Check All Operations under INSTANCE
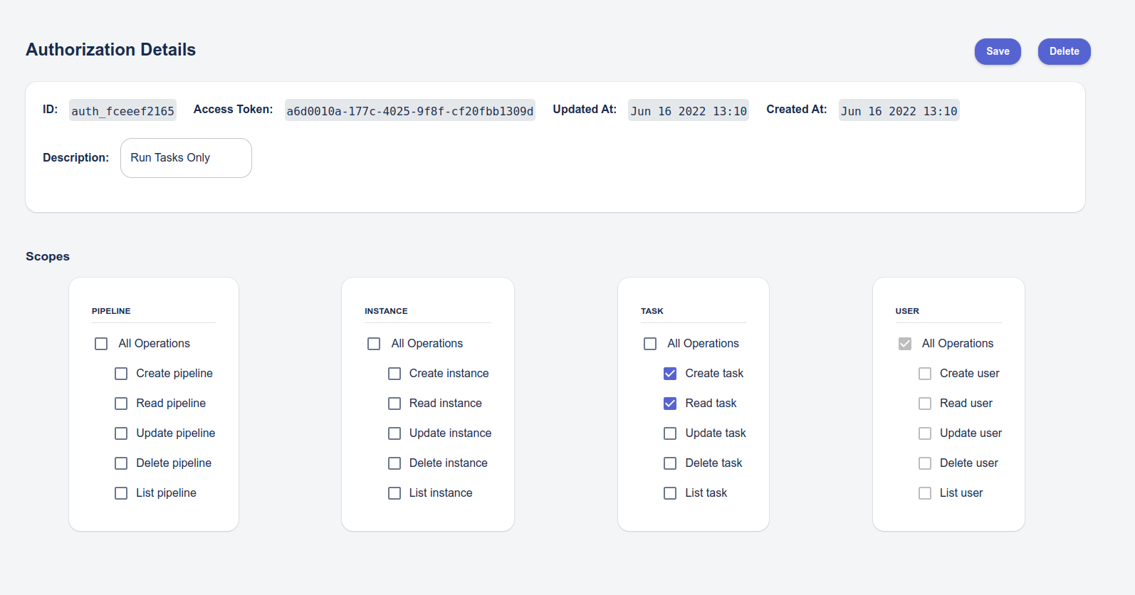The image size is (1135, 595). tap(374, 344)
